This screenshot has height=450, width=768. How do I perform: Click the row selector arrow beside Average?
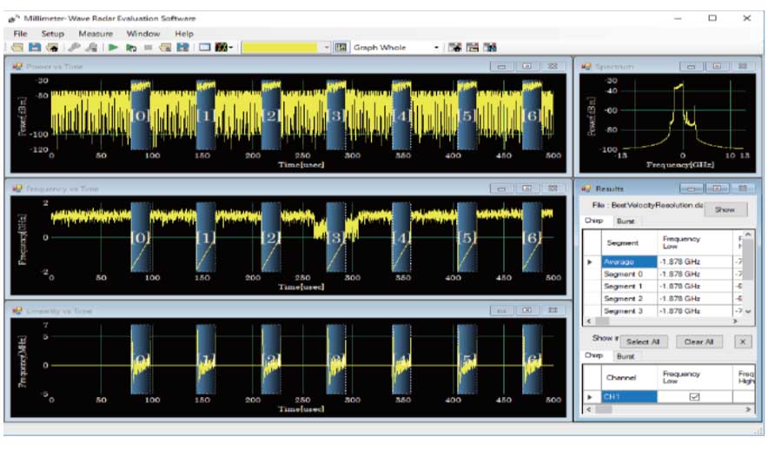(590, 262)
